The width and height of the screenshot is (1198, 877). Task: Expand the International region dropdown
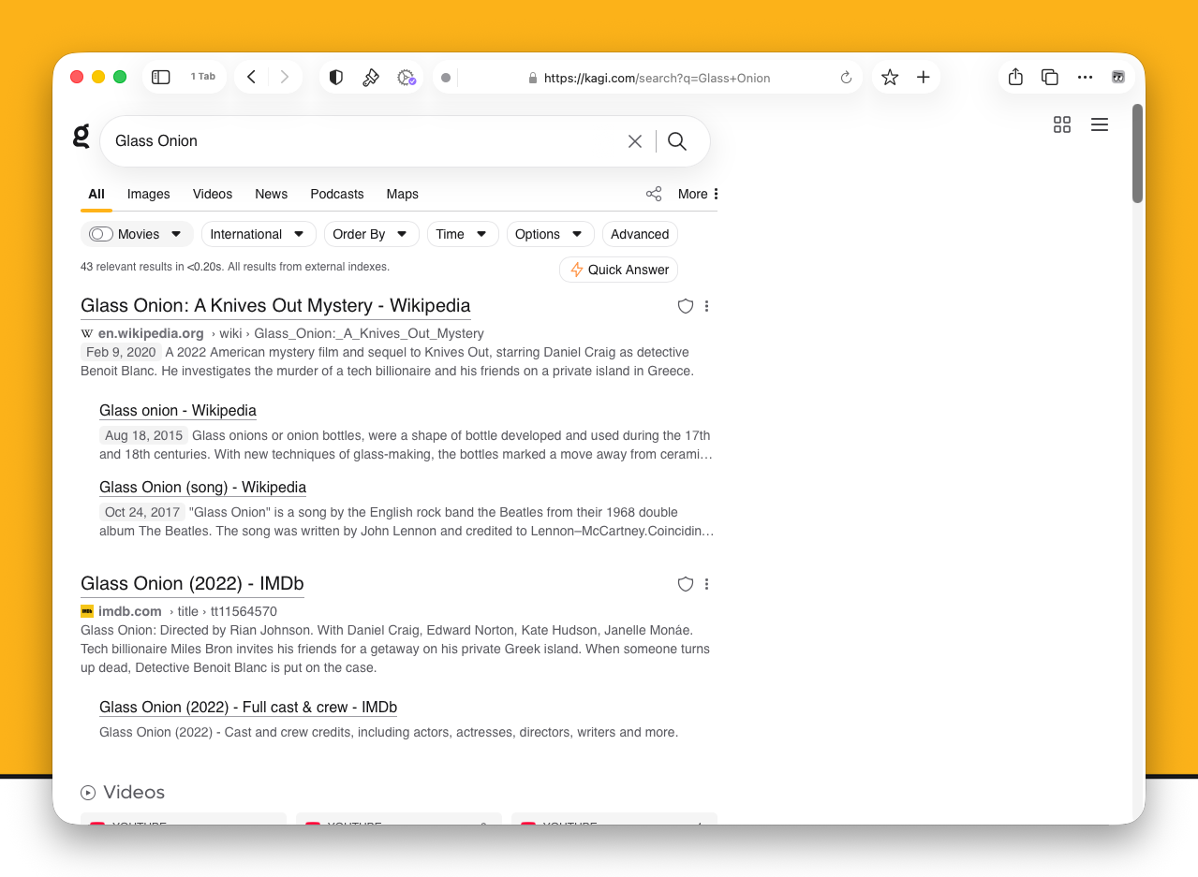point(258,234)
